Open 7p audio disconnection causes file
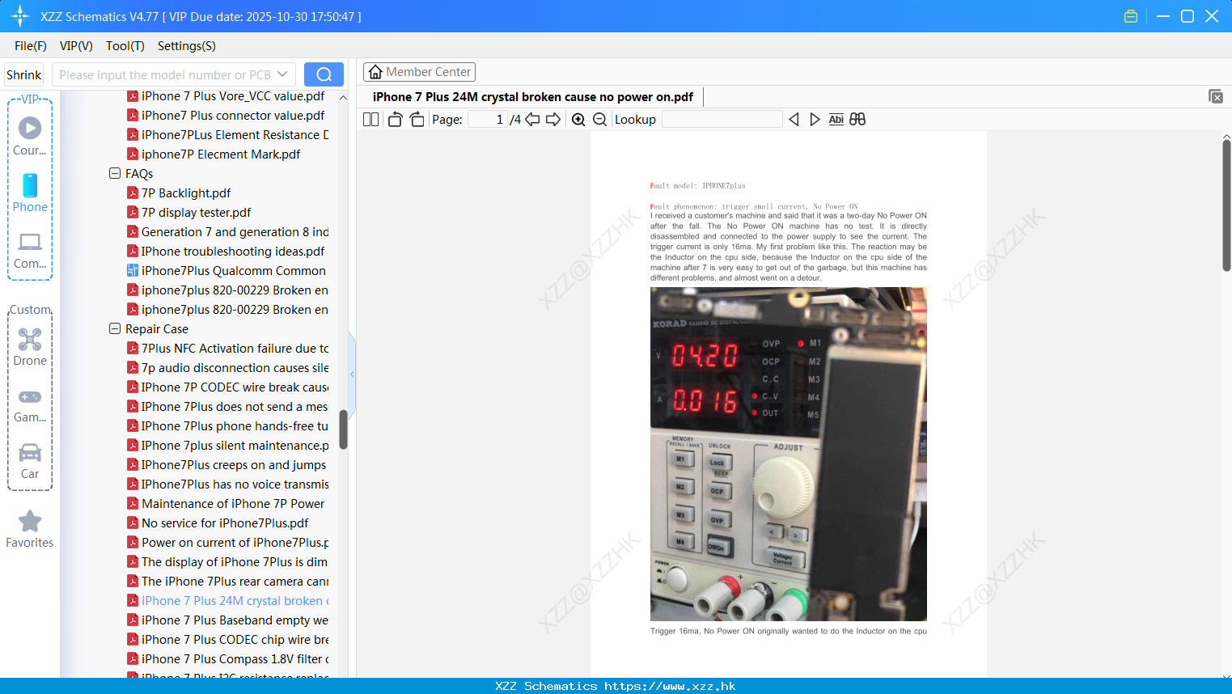1232x694 pixels. point(227,368)
